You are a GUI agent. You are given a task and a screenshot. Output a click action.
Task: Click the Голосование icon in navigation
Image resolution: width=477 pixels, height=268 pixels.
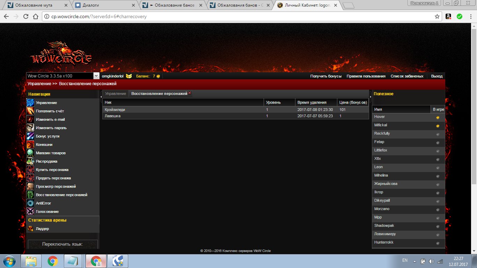(30, 211)
